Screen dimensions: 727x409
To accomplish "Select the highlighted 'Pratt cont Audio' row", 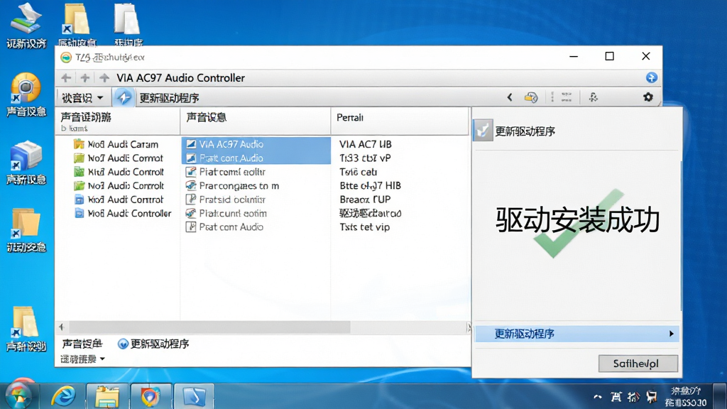I will [256, 158].
